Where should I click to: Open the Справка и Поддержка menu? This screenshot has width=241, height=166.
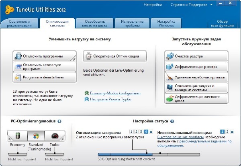point(189,5)
